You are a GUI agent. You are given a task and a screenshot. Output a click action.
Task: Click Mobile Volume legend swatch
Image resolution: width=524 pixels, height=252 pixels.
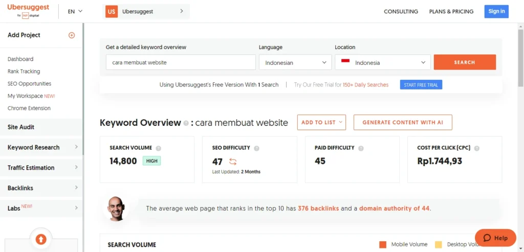pos(383,245)
